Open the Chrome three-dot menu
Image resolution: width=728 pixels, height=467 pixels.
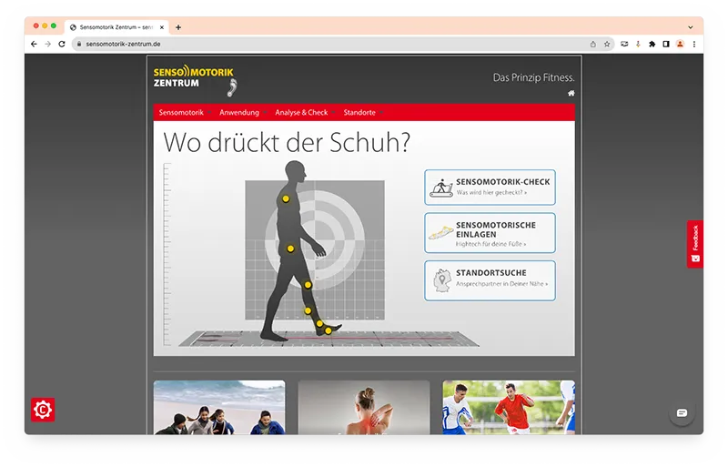pos(694,44)
